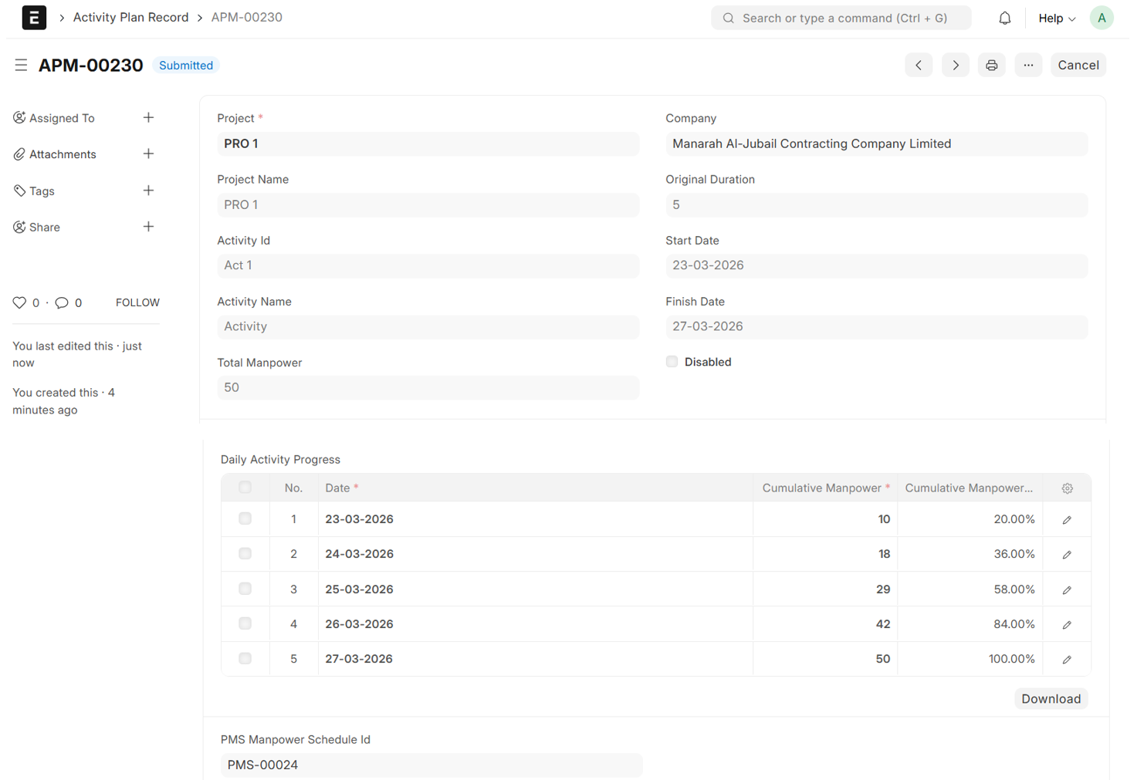Click the Cancel button
The height and width of the screenshot is (780, 1144).
tap(1078, 66)
